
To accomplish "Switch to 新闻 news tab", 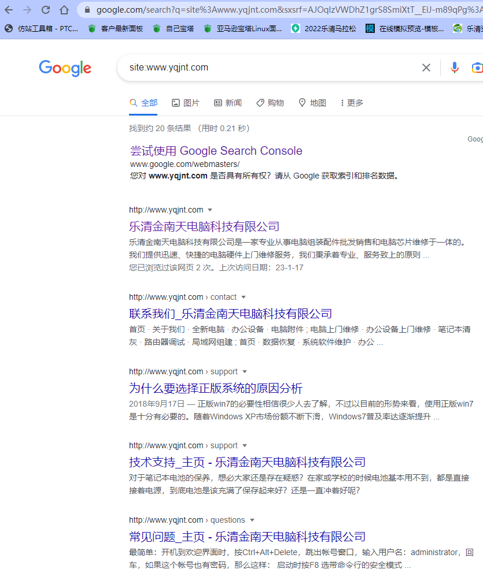I will 228,103.
